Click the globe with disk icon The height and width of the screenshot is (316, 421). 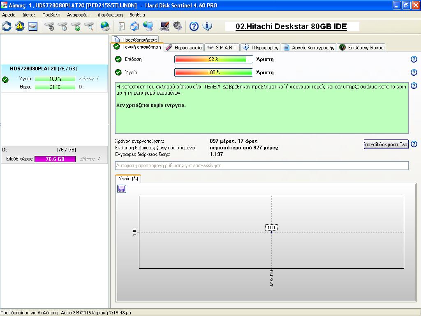coord(105,26)
